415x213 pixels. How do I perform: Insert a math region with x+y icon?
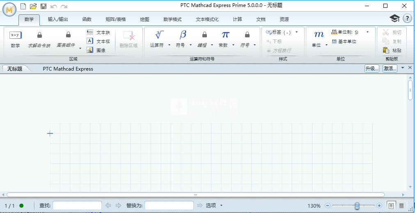(x=15, y=35)
